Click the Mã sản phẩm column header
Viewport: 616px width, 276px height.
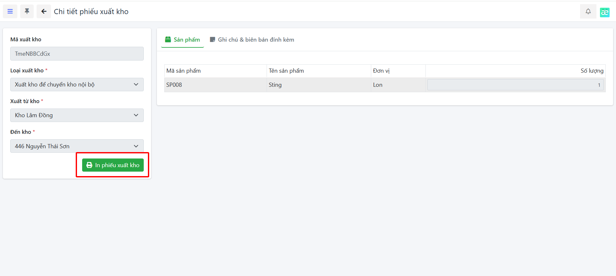184,71
